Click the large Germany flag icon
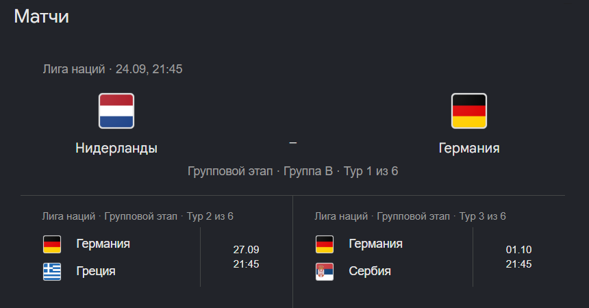The height and width of the screenshot is (308, 589). [468, 111]
